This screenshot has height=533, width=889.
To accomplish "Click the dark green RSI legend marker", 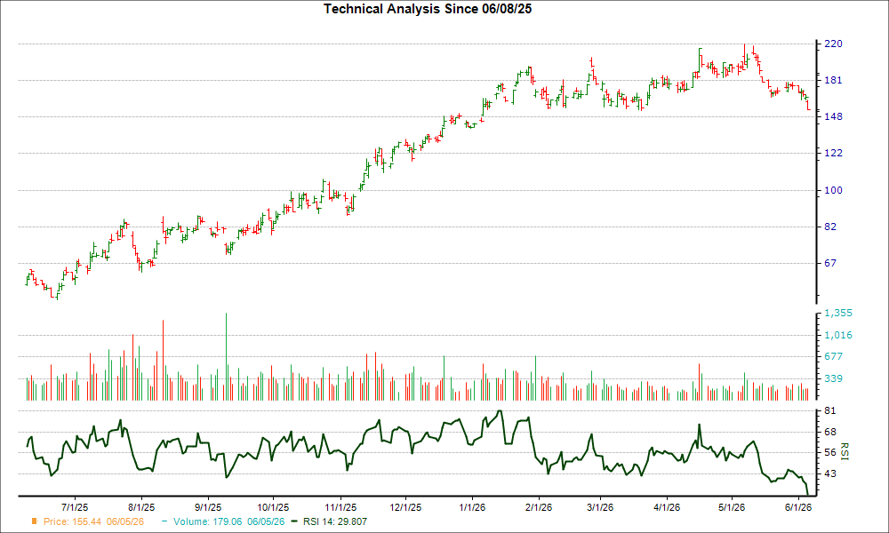I will (x=293, y=521).
